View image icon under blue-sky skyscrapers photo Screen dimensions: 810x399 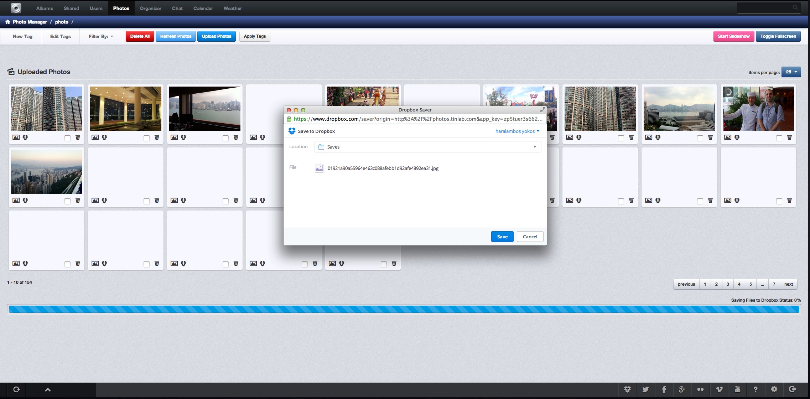(x=16, y=138)
